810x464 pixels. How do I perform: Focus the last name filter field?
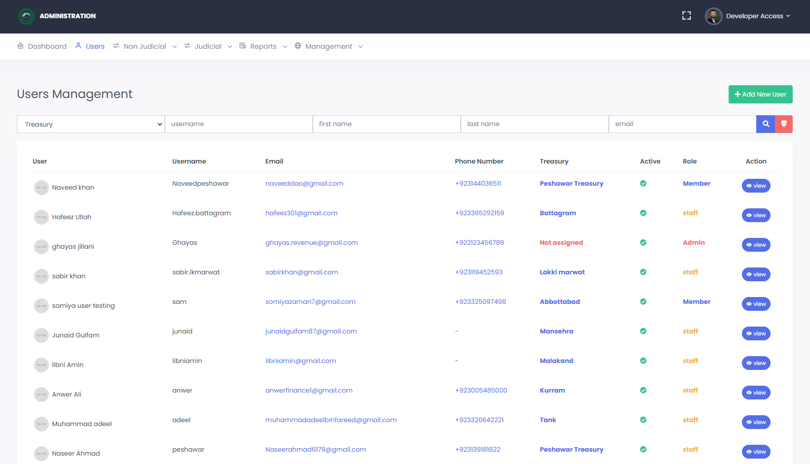535,124
